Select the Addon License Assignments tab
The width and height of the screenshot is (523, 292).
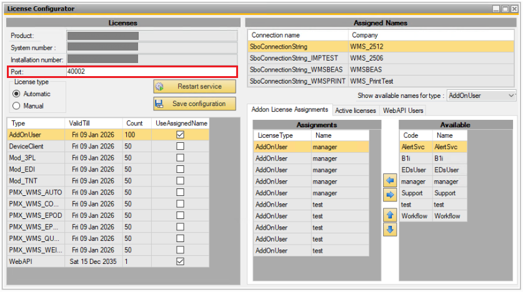pyautogui.click(x=289, y=110)
